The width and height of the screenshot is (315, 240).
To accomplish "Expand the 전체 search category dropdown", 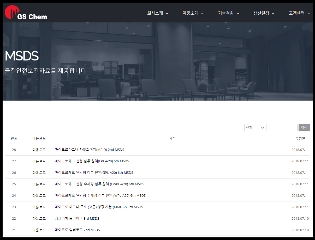I will coord(255,128).
